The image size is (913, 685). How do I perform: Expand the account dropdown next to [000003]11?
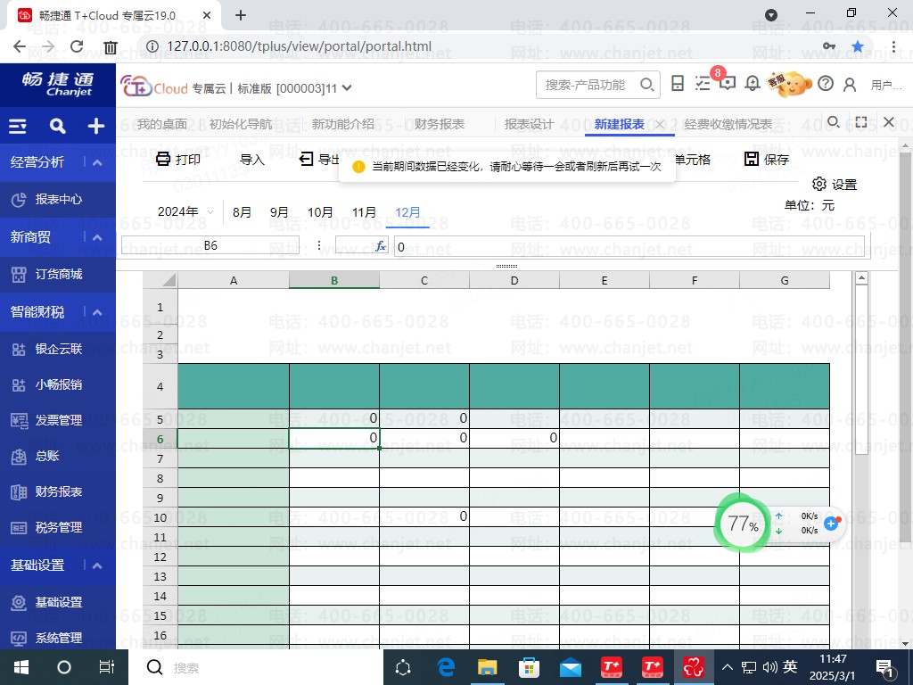[x=347, y=87]
